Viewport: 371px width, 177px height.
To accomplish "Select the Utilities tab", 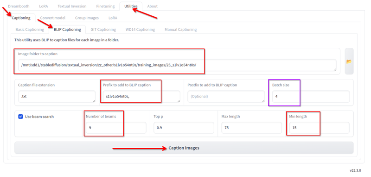I will tap(131, 6).
